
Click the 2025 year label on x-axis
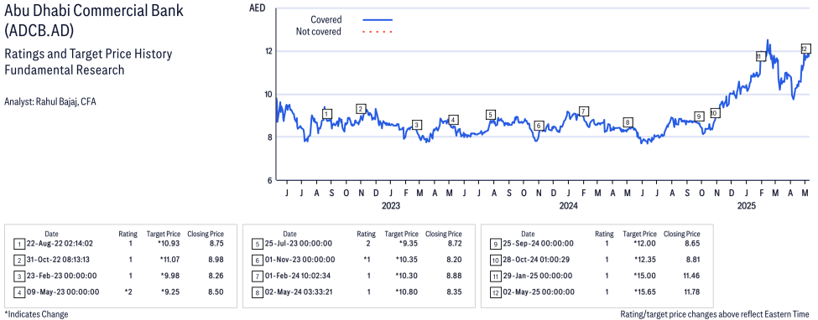pyautogui.click(x=747, y=205)
